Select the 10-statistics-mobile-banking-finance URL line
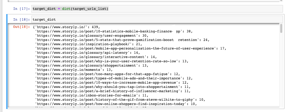The width and height of the screenshot is (288, 112). [114, 31]
